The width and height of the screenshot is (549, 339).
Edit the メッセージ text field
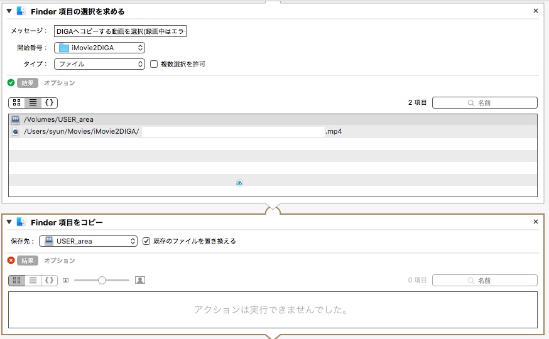click(x=120, y=31)
